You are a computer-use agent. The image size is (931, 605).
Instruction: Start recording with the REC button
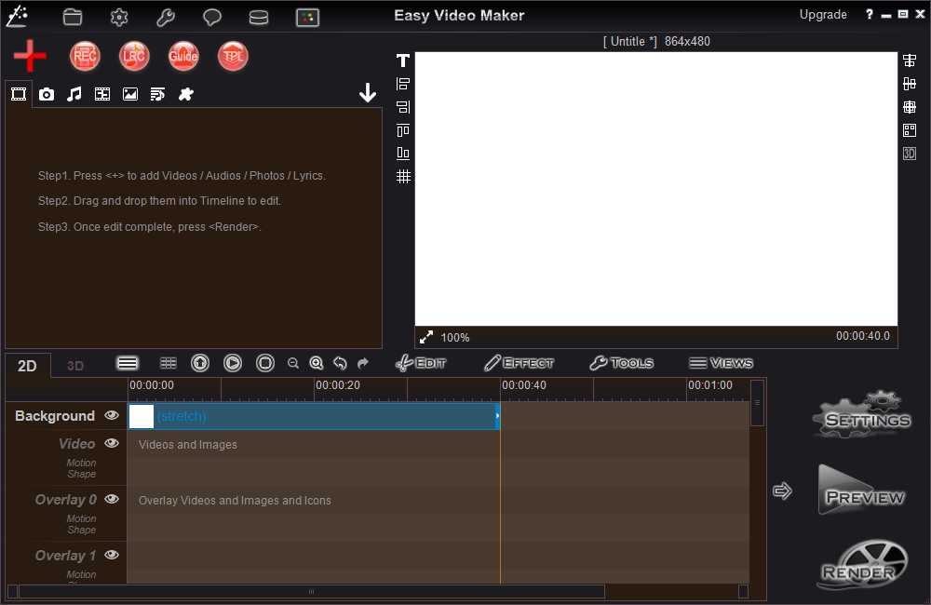click(85, 57)
